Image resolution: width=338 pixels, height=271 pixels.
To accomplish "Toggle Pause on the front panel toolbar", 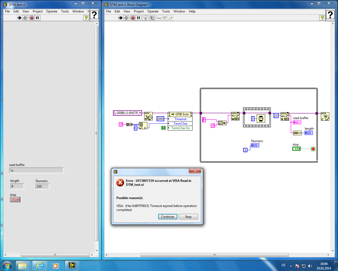I will [x=37, y=18].
